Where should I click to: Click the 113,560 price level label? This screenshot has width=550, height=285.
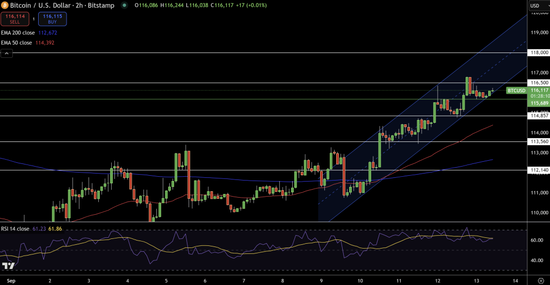(539, 141)
